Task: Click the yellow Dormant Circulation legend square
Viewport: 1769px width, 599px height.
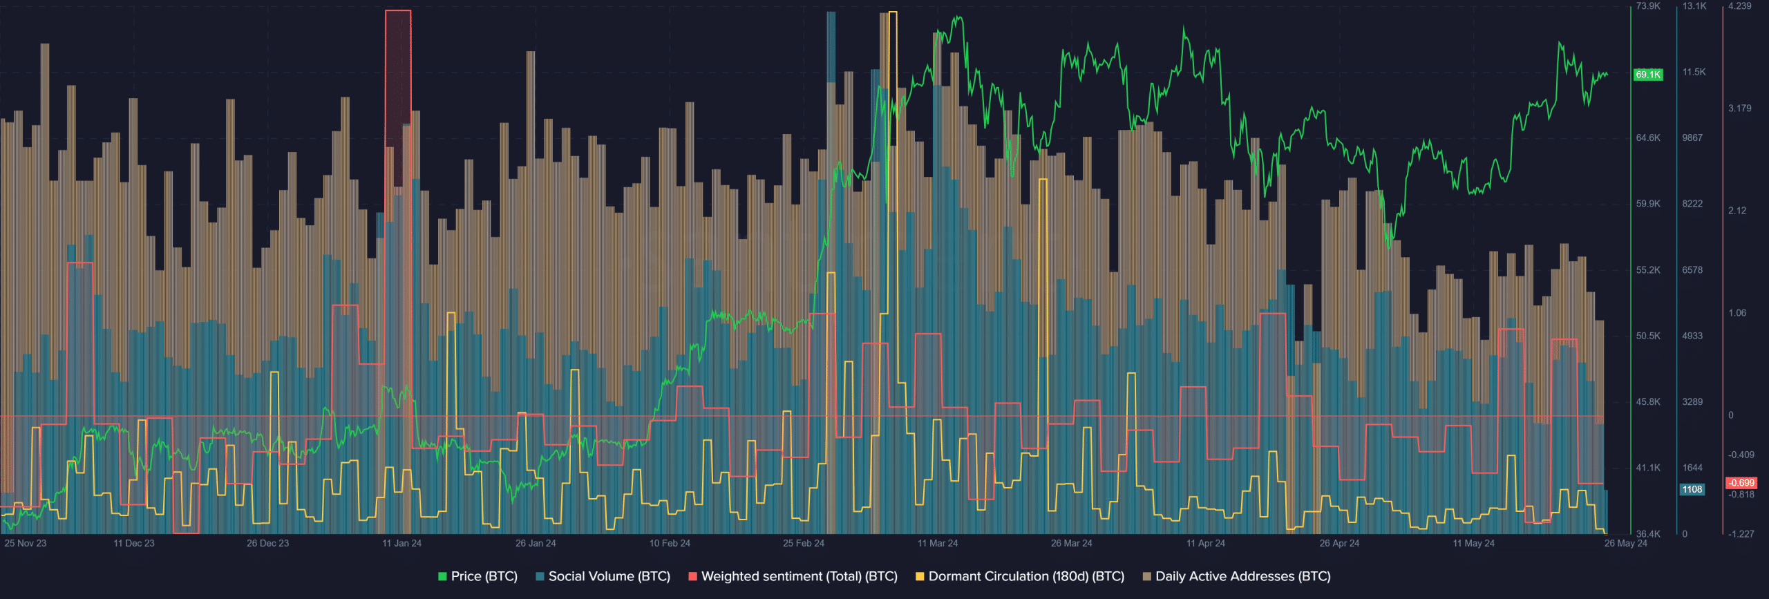Action: (x=920, y=576)
